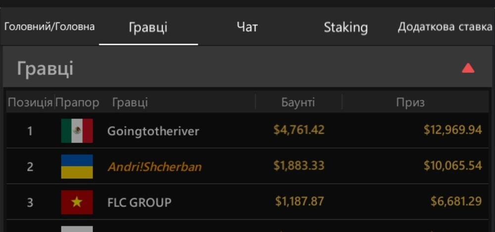Sort by the Гравці column header
This screenshot has height=232, width=495.
[x=130, y=102]
